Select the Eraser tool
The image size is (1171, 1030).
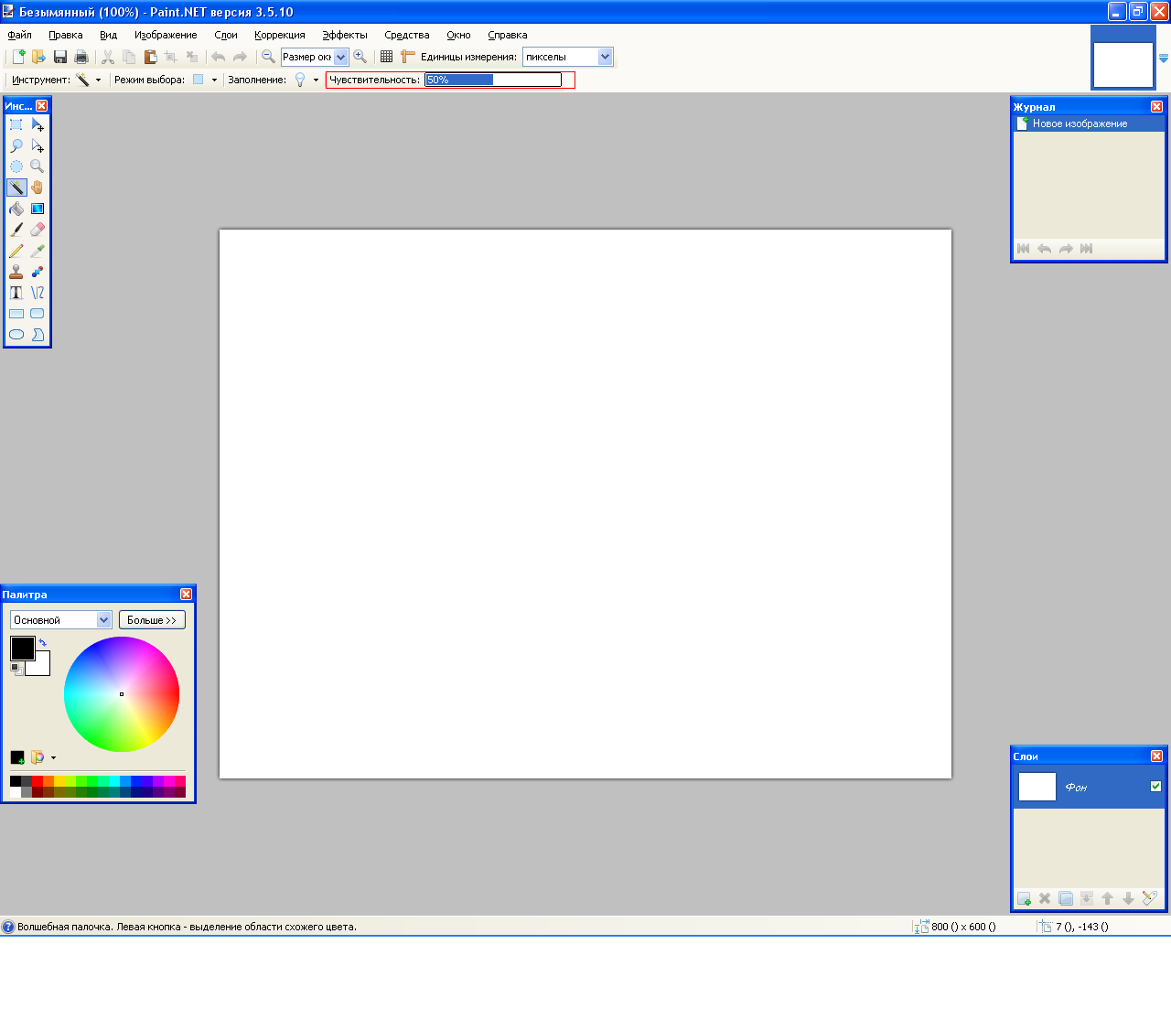pos(38,230)
